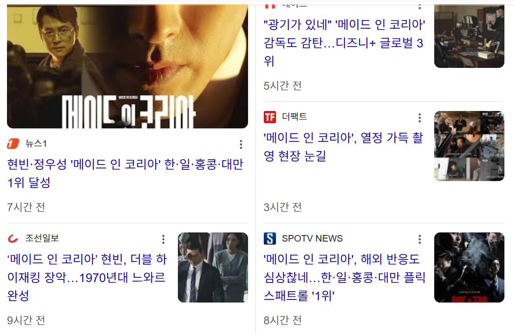
Task: Click the 조선일보 red swirl logo icon
Action: (x=13, y=239)
